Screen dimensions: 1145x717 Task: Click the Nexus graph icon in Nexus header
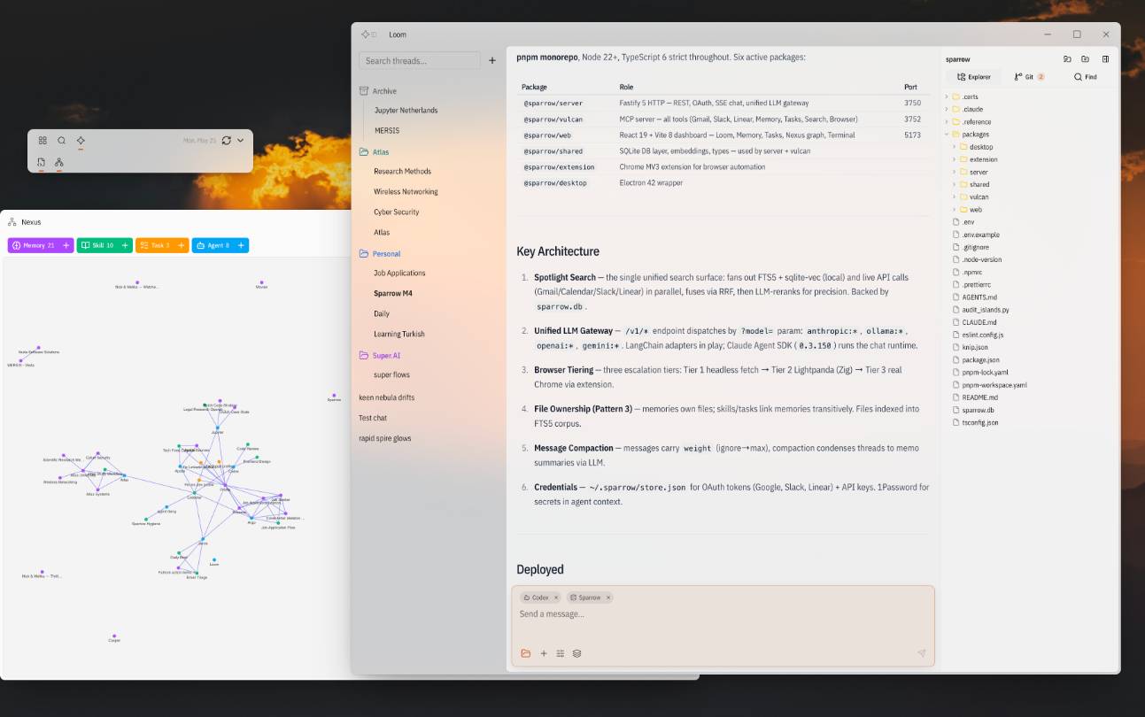pos(12,222)
